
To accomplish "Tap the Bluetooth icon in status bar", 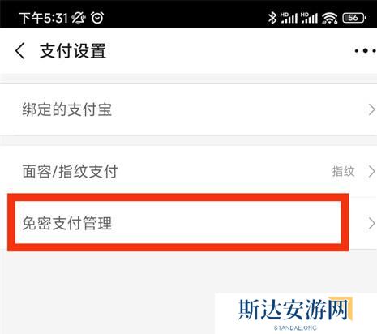I will tap(272, 18).
